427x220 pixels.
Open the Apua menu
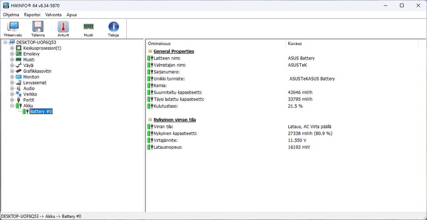[x=72, y=15]
